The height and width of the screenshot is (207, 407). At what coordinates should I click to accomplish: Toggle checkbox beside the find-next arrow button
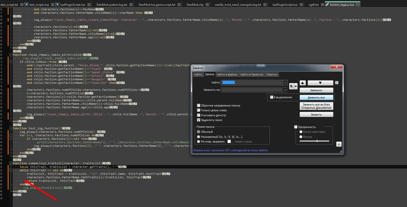(337, 83)
